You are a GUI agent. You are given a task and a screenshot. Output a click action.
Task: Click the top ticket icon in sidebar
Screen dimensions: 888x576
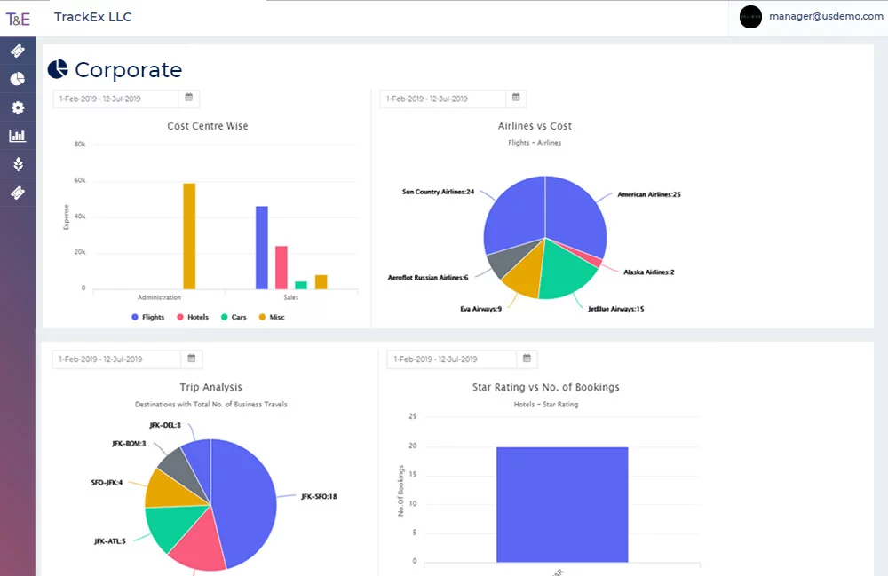18,51
